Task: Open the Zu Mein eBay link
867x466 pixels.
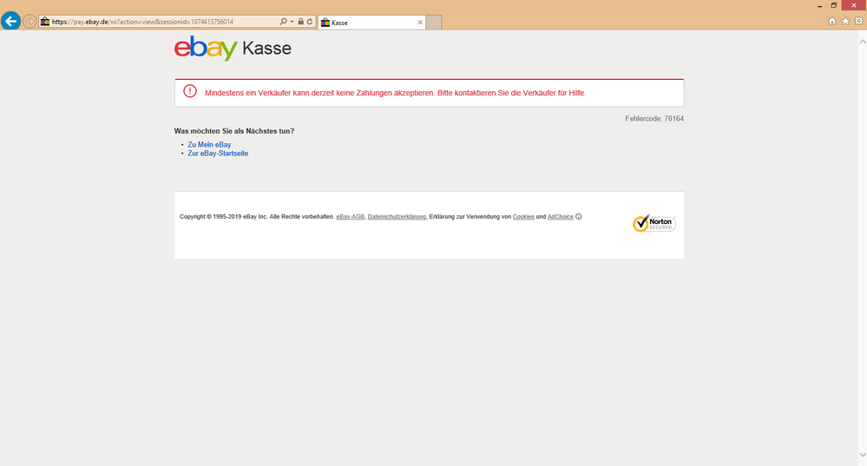Action: tap(209, 144)
